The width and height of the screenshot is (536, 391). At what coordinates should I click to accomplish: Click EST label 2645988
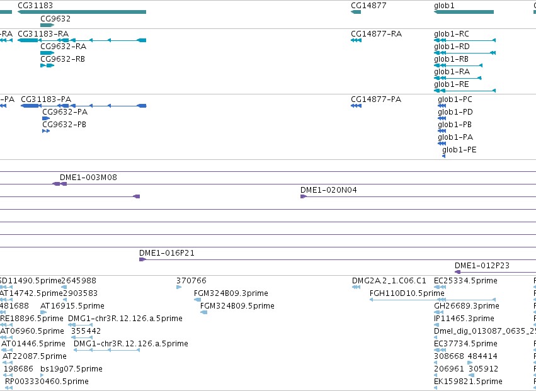pyautogui.click(x=79, y=281)
